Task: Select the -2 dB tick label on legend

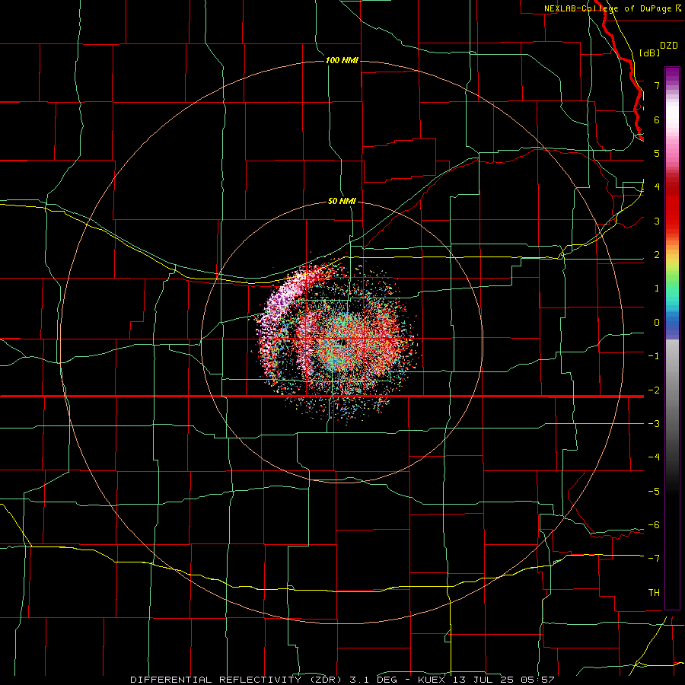Action: click(654, 390)
